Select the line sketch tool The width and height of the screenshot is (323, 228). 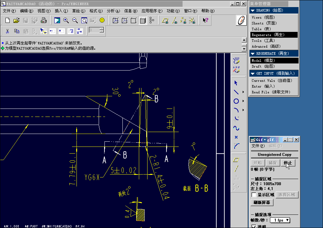point(236,92)
